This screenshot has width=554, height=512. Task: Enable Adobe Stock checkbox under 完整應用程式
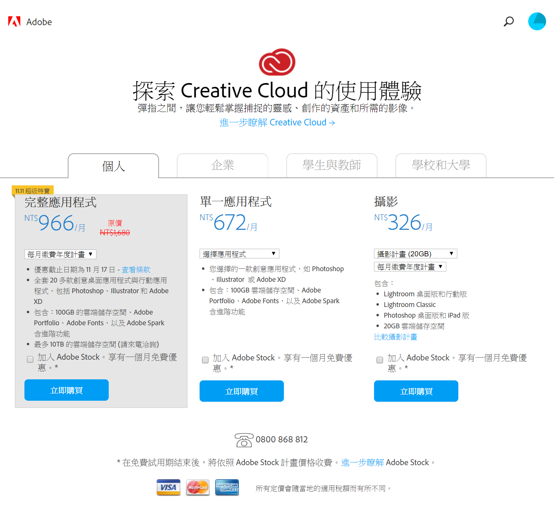(30, 359)
